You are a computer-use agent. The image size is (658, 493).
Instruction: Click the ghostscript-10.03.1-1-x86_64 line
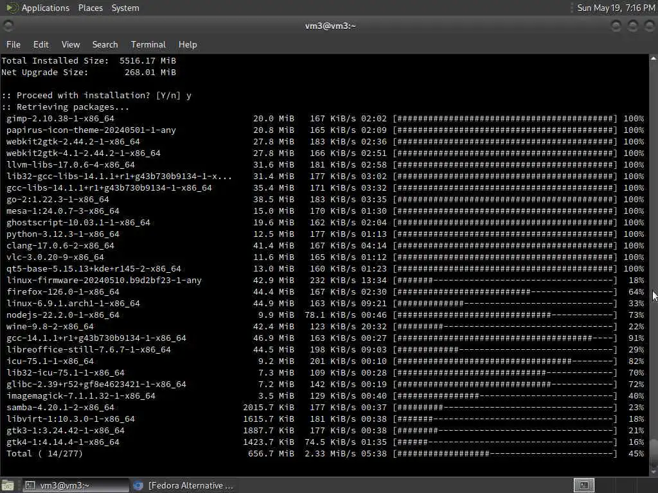325,223
